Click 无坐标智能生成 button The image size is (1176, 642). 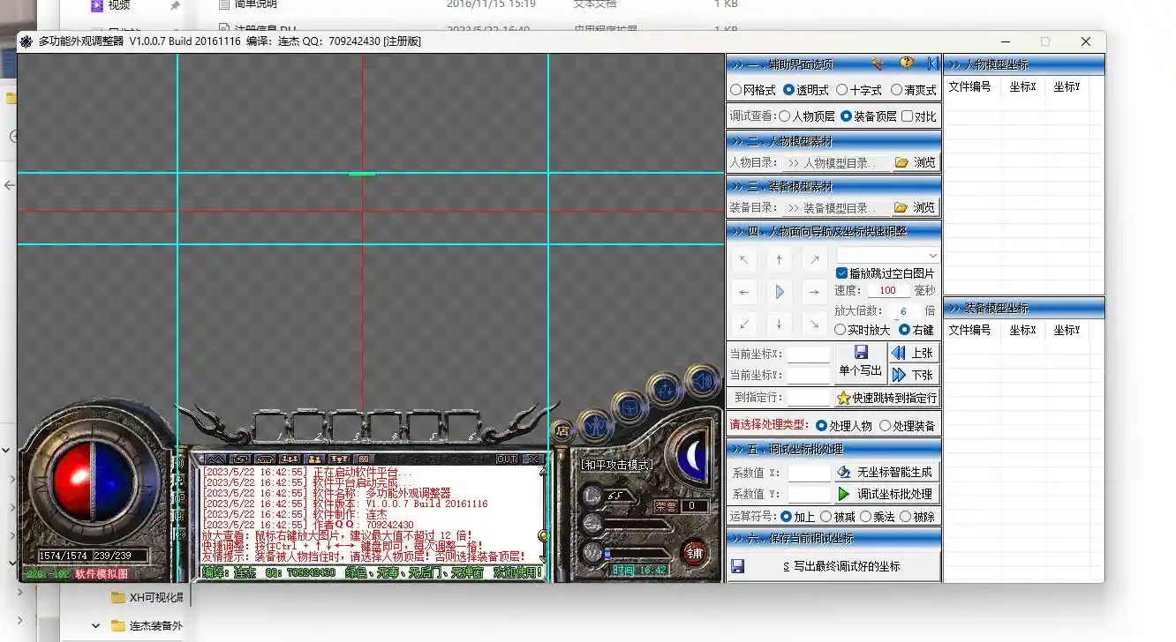click(886, 472)
